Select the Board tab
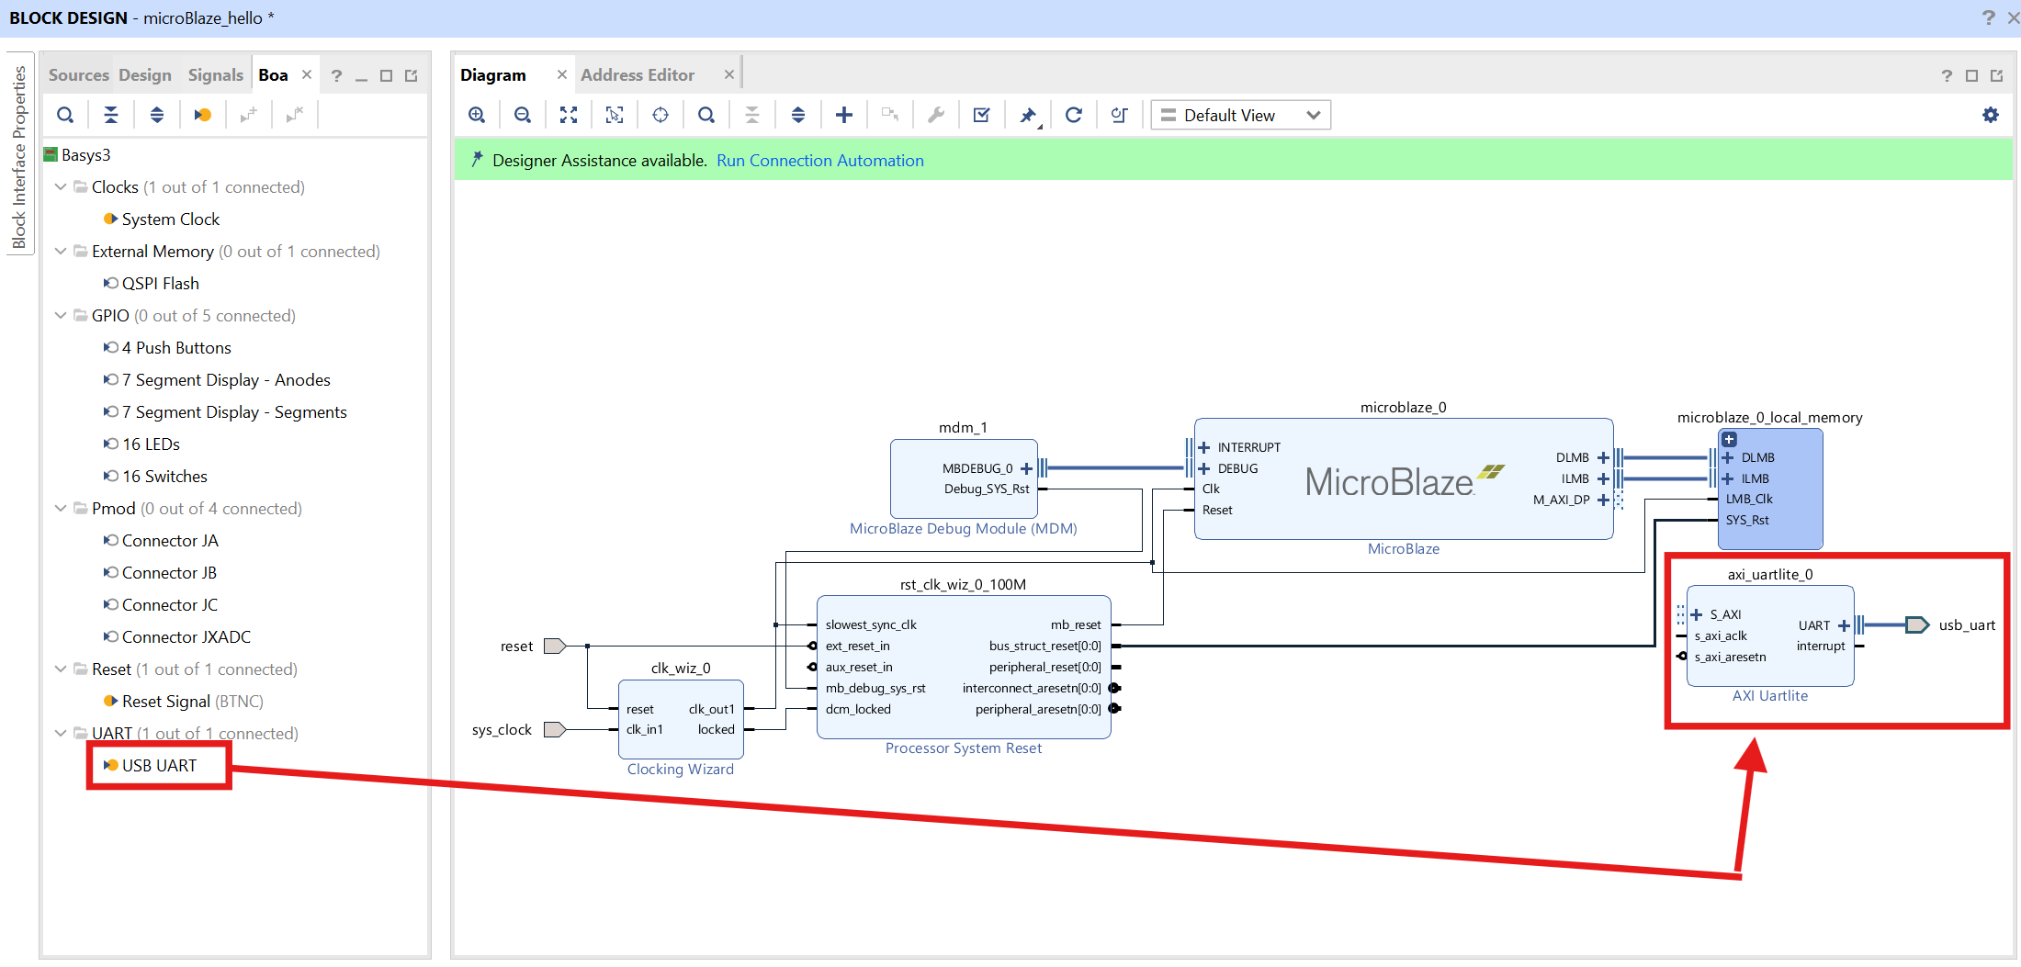 tap(273, 75)
